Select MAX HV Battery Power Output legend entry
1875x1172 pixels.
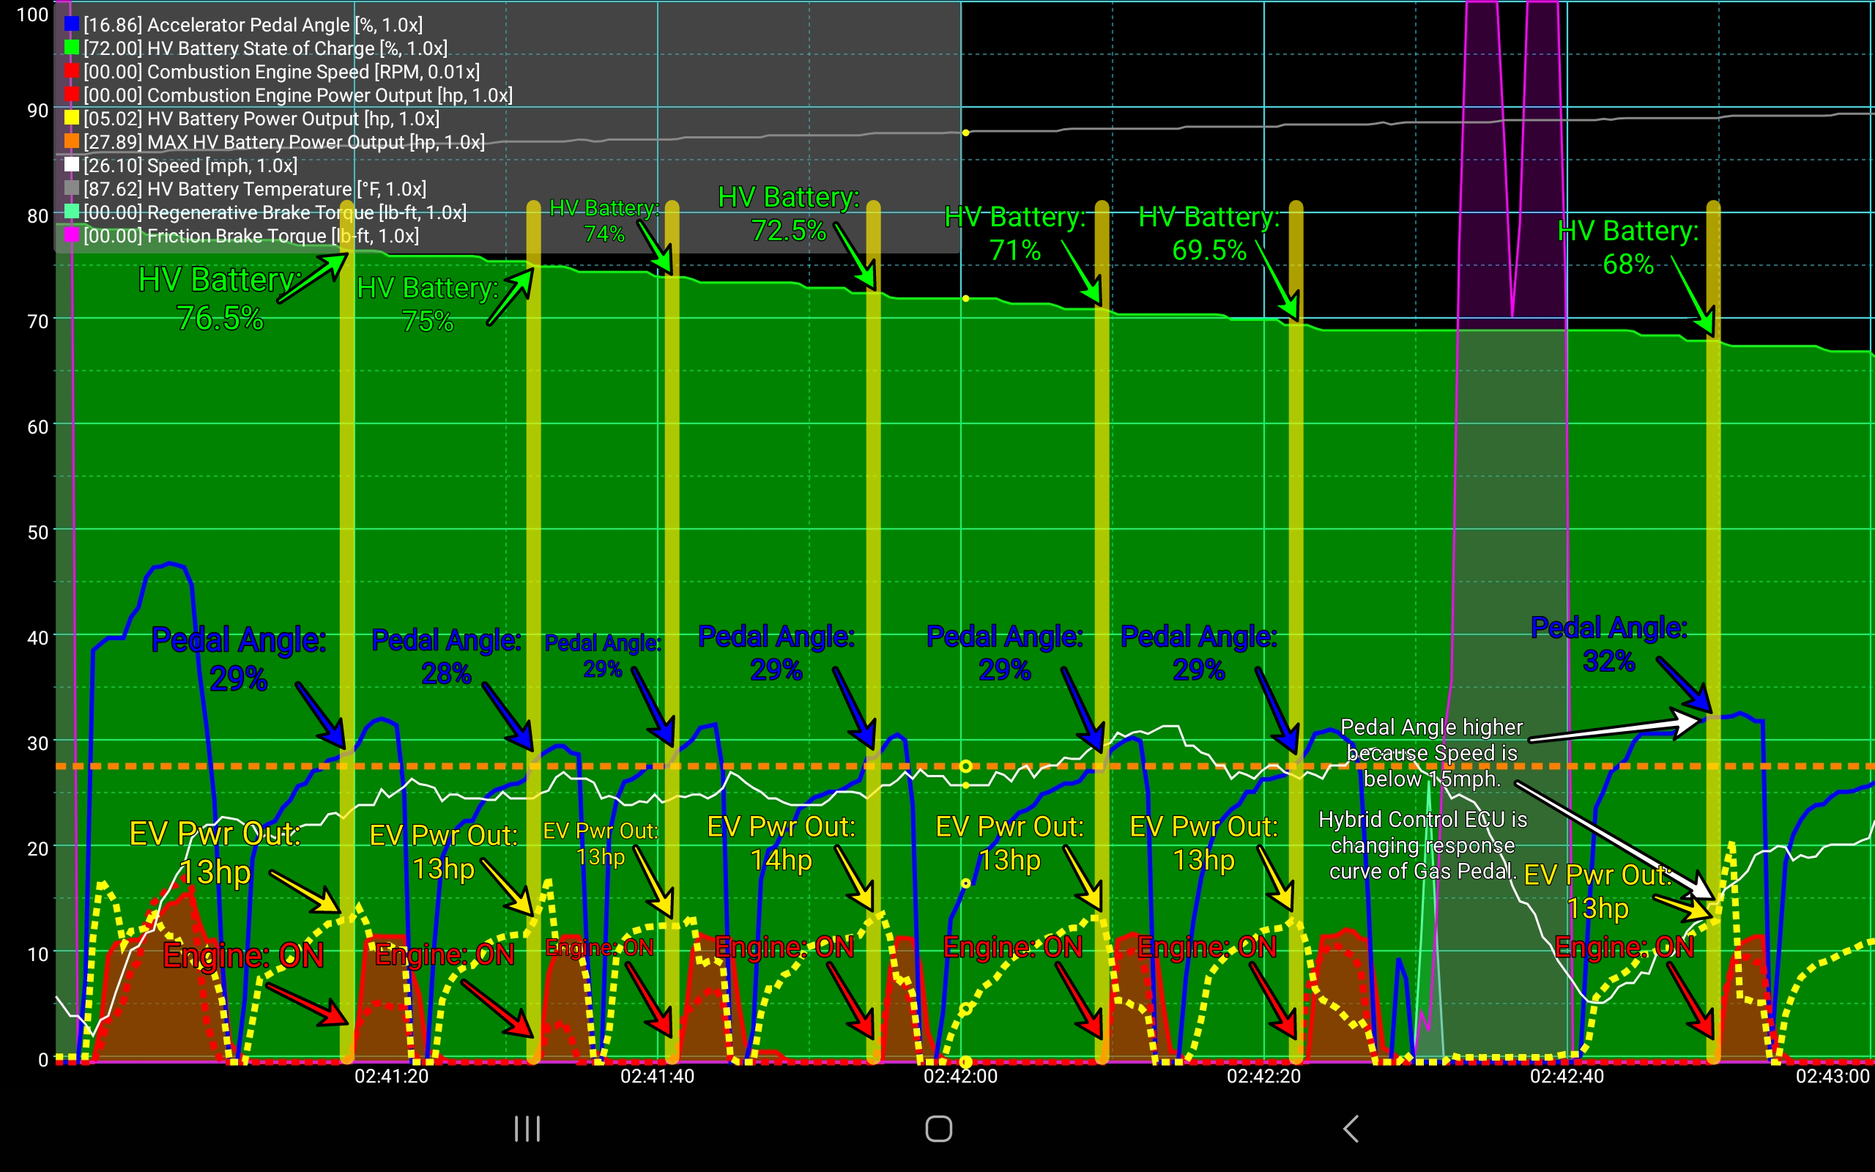click(275, 142)
